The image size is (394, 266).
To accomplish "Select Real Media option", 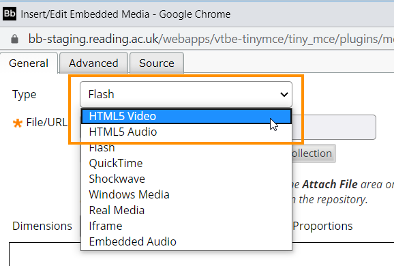I will pos(186,210).
